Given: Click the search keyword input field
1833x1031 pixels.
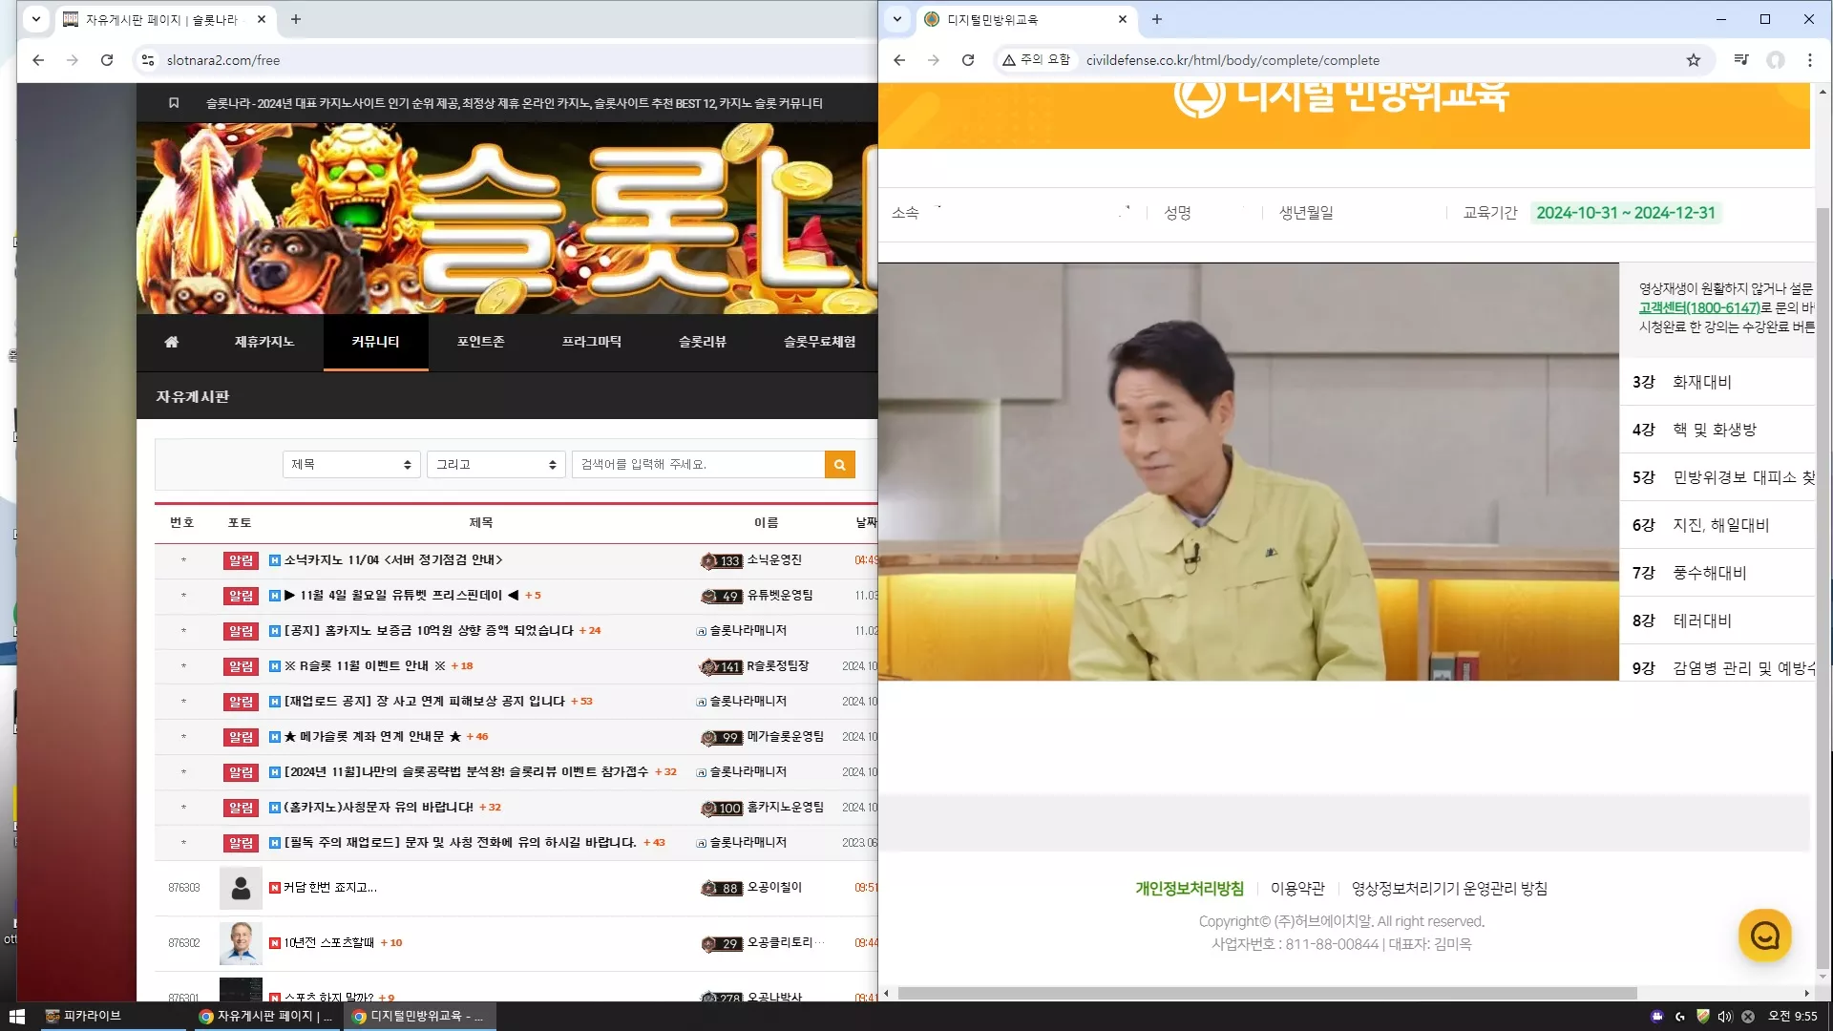Looking at the screenshot, I should 698,465.
